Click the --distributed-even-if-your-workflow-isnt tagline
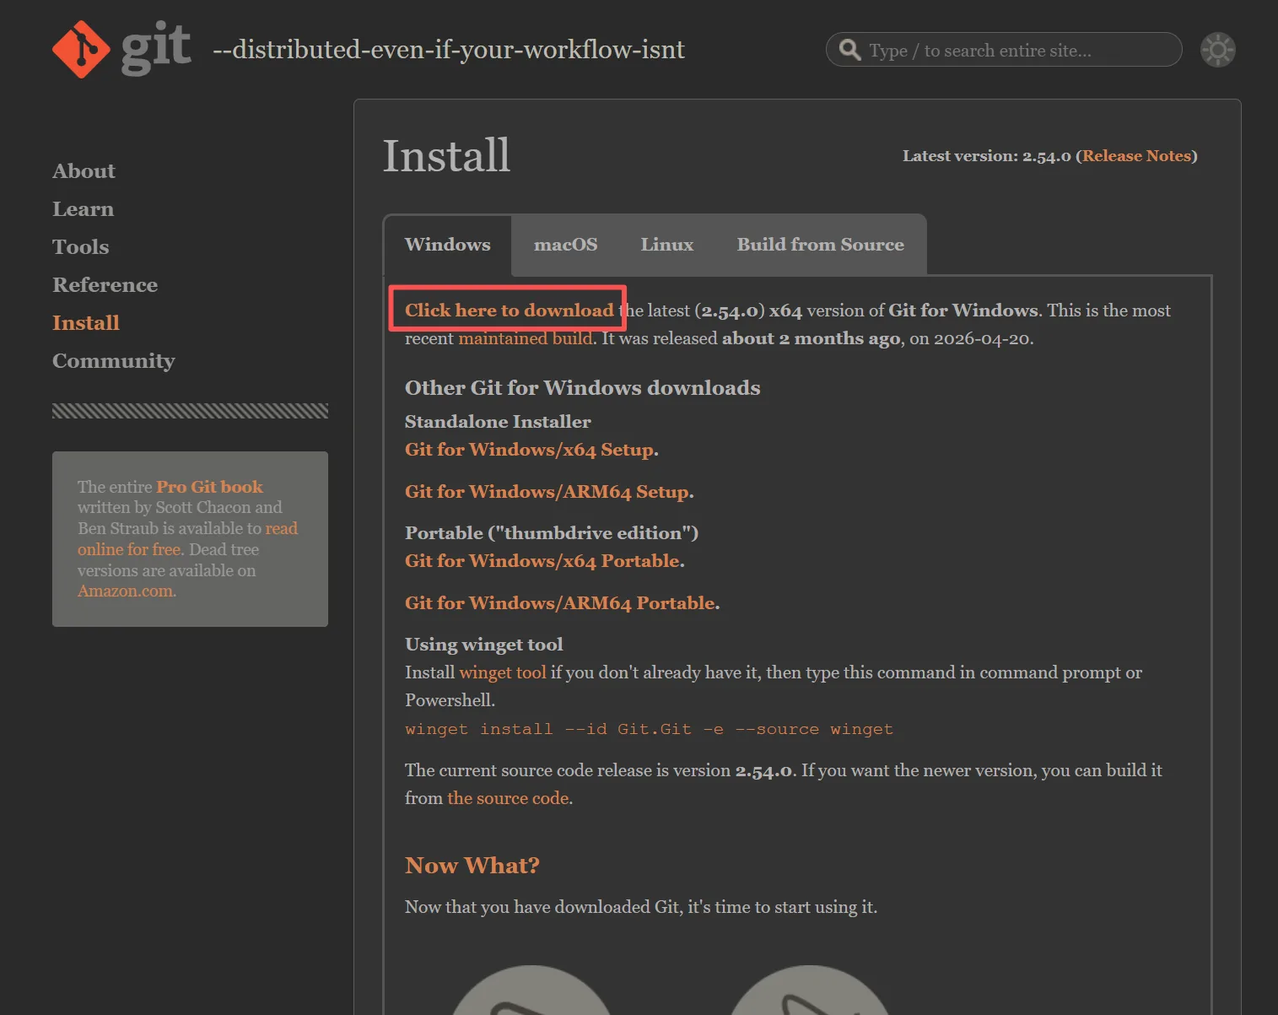The image size is (1278, 1015). pos(449,50)
